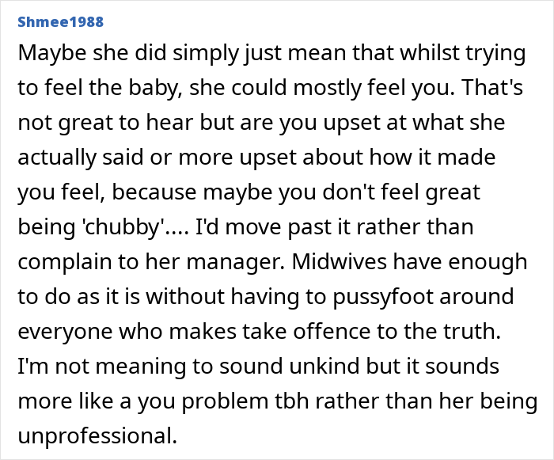Viewport: 554px width, 460px height.
Task: Click the word 'Maybe' starting the comment
Action: pyautogui.click(x=52, y=54)
